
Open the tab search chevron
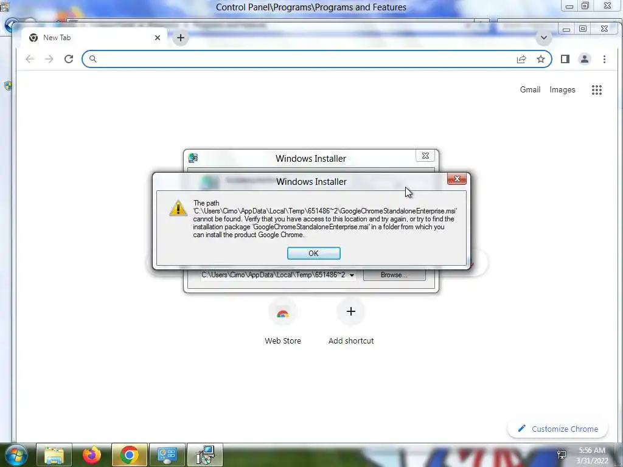click(x=543, y=38)
